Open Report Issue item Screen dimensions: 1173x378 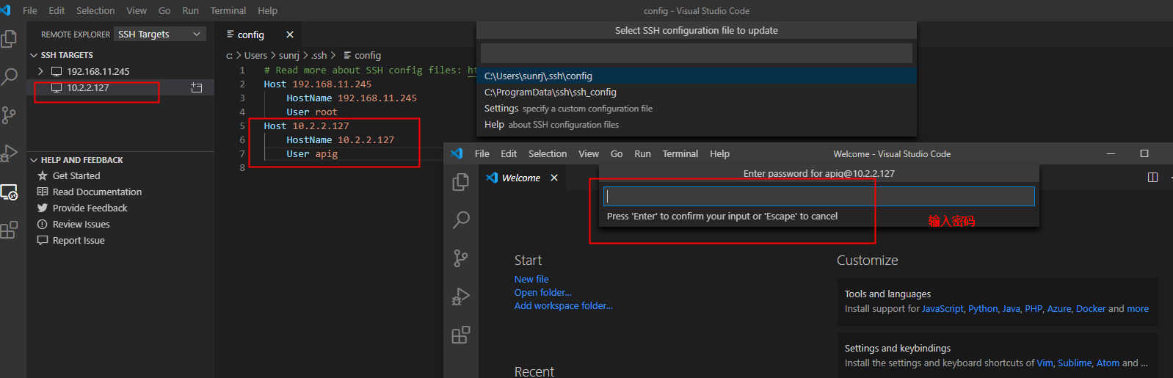click(79, 240)
